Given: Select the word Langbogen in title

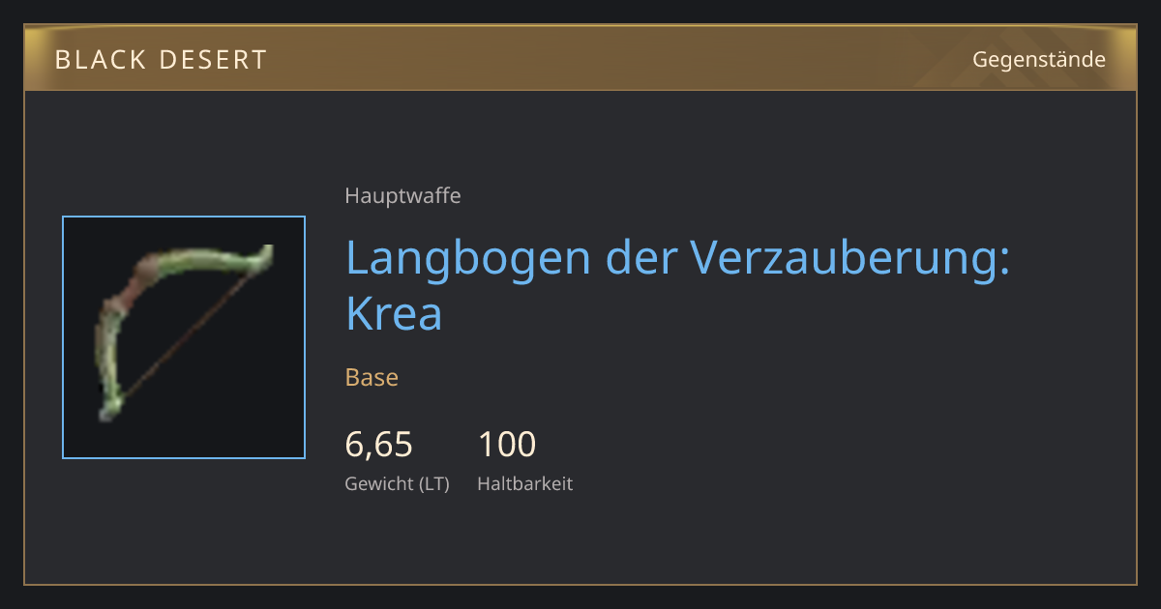Looking at the screenshot, I should [x=462, y=260].
